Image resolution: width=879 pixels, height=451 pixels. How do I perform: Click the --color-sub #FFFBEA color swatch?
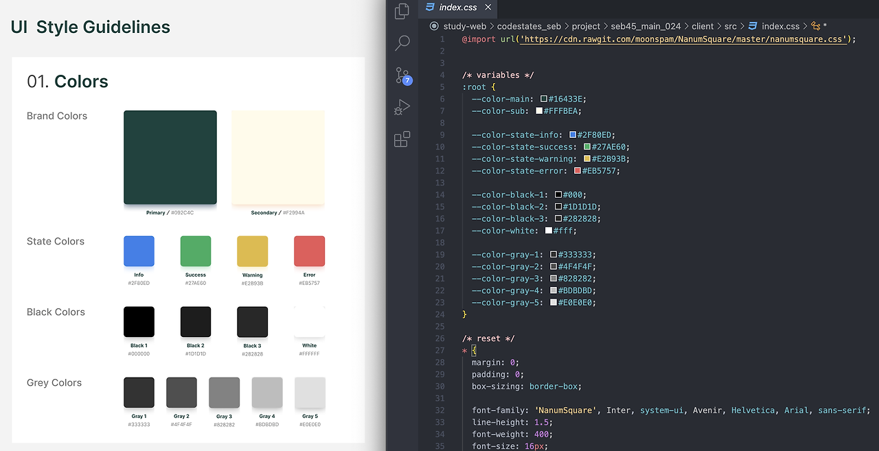click(x=539, y=111)
